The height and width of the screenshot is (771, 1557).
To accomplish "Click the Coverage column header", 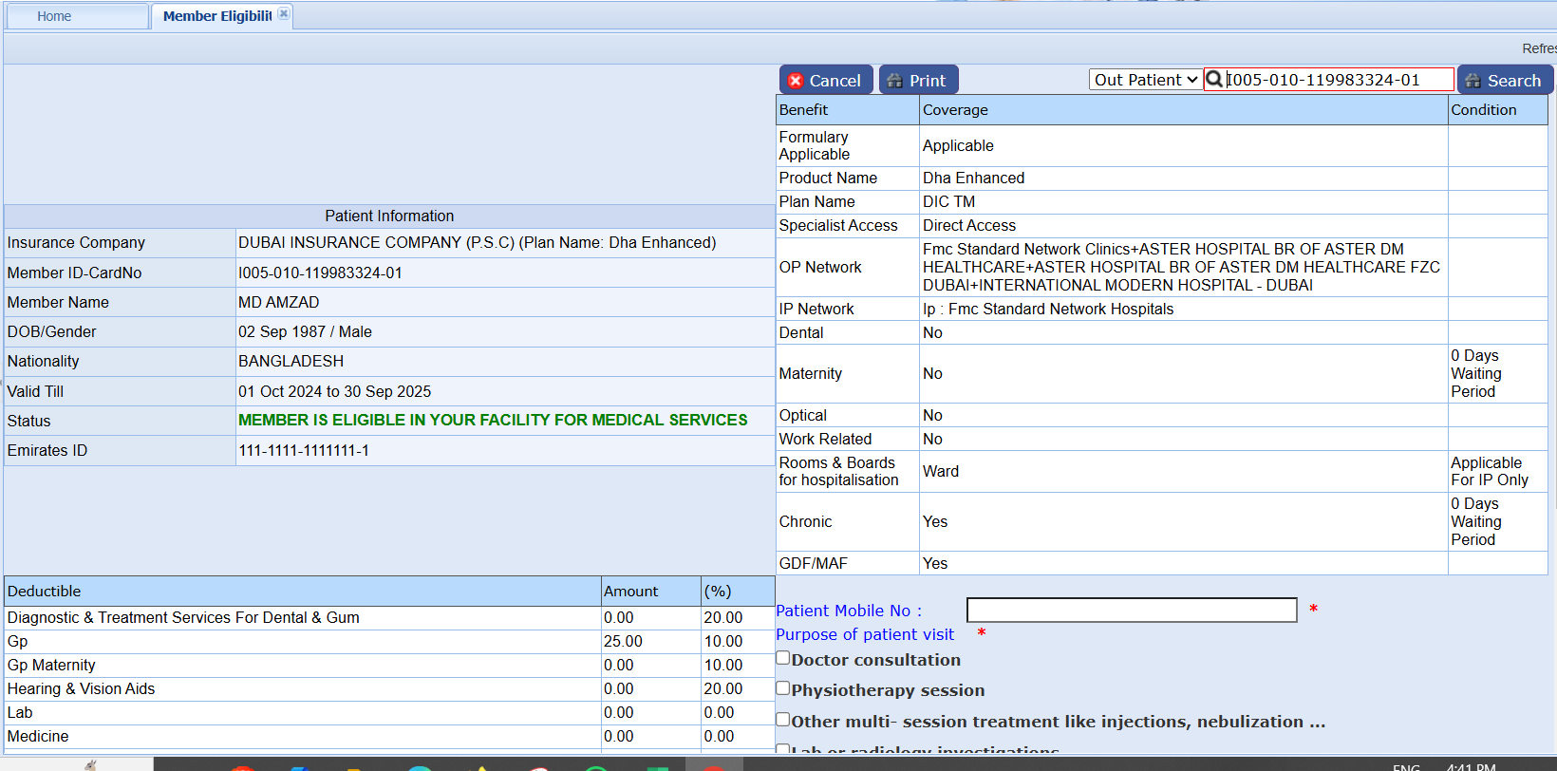I will pos(955,110).
